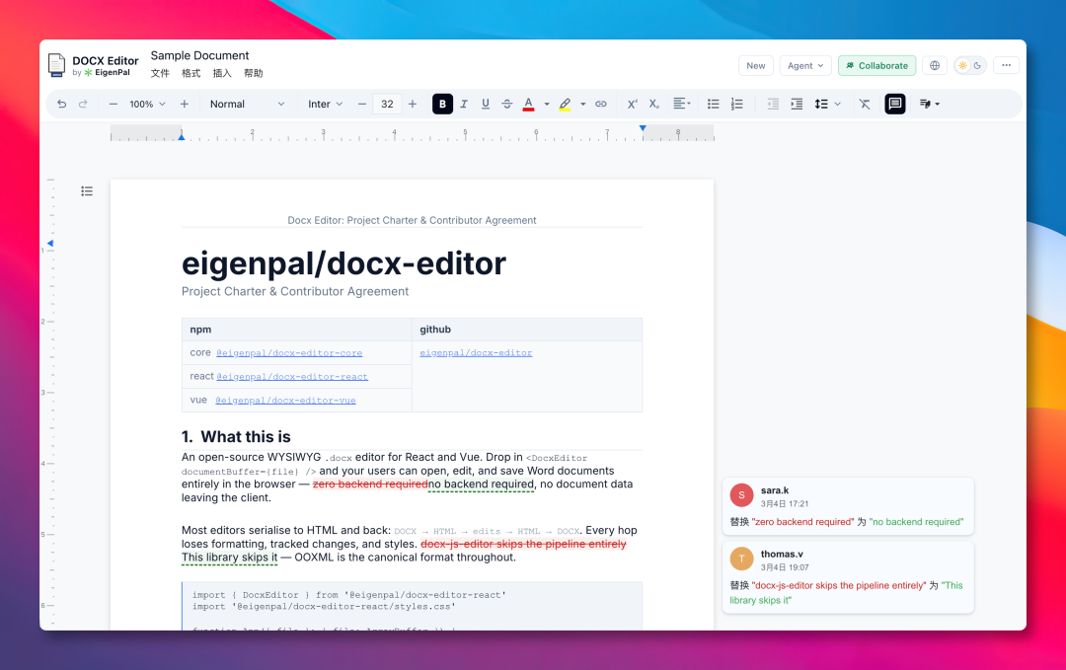This screenshot has height=670, width=1066.
Task: Open the 格式 menu
Action: [x=191, y=73]
